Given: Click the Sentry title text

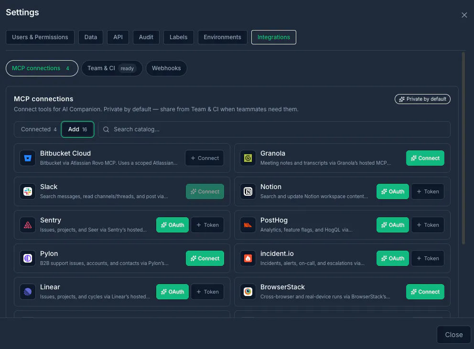Looking at the screenshot, I should pyautogui.click(x=51, y=220).
